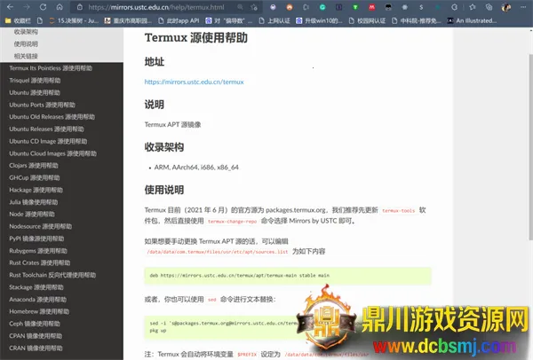Open the 上网认证 bookmark

tap(274, 20)
